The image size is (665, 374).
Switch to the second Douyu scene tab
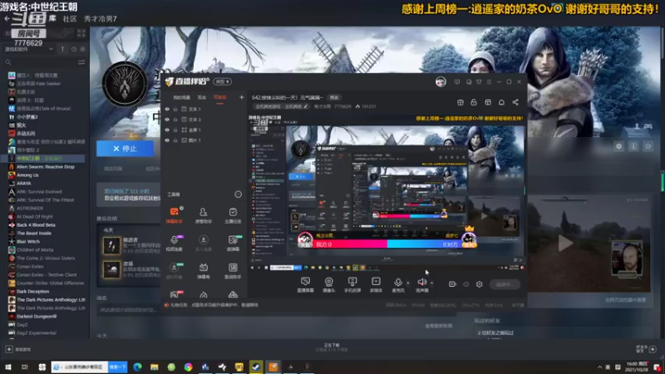tap(202, 97)
